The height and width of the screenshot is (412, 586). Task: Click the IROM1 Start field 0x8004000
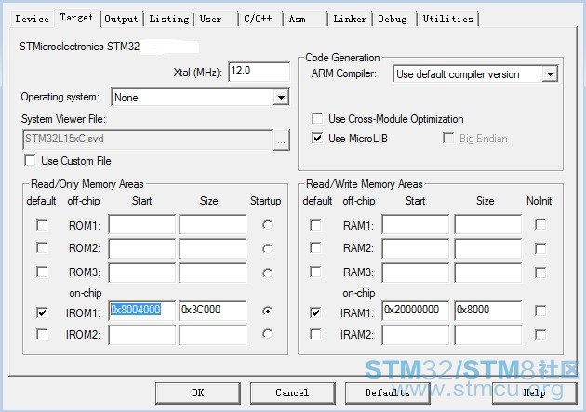(141, 311)
